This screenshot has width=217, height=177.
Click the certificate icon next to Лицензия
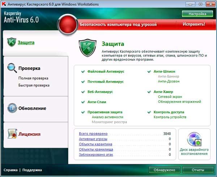(12, 134)
